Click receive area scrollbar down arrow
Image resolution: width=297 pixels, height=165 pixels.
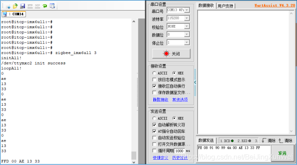[x=291, y=131]
